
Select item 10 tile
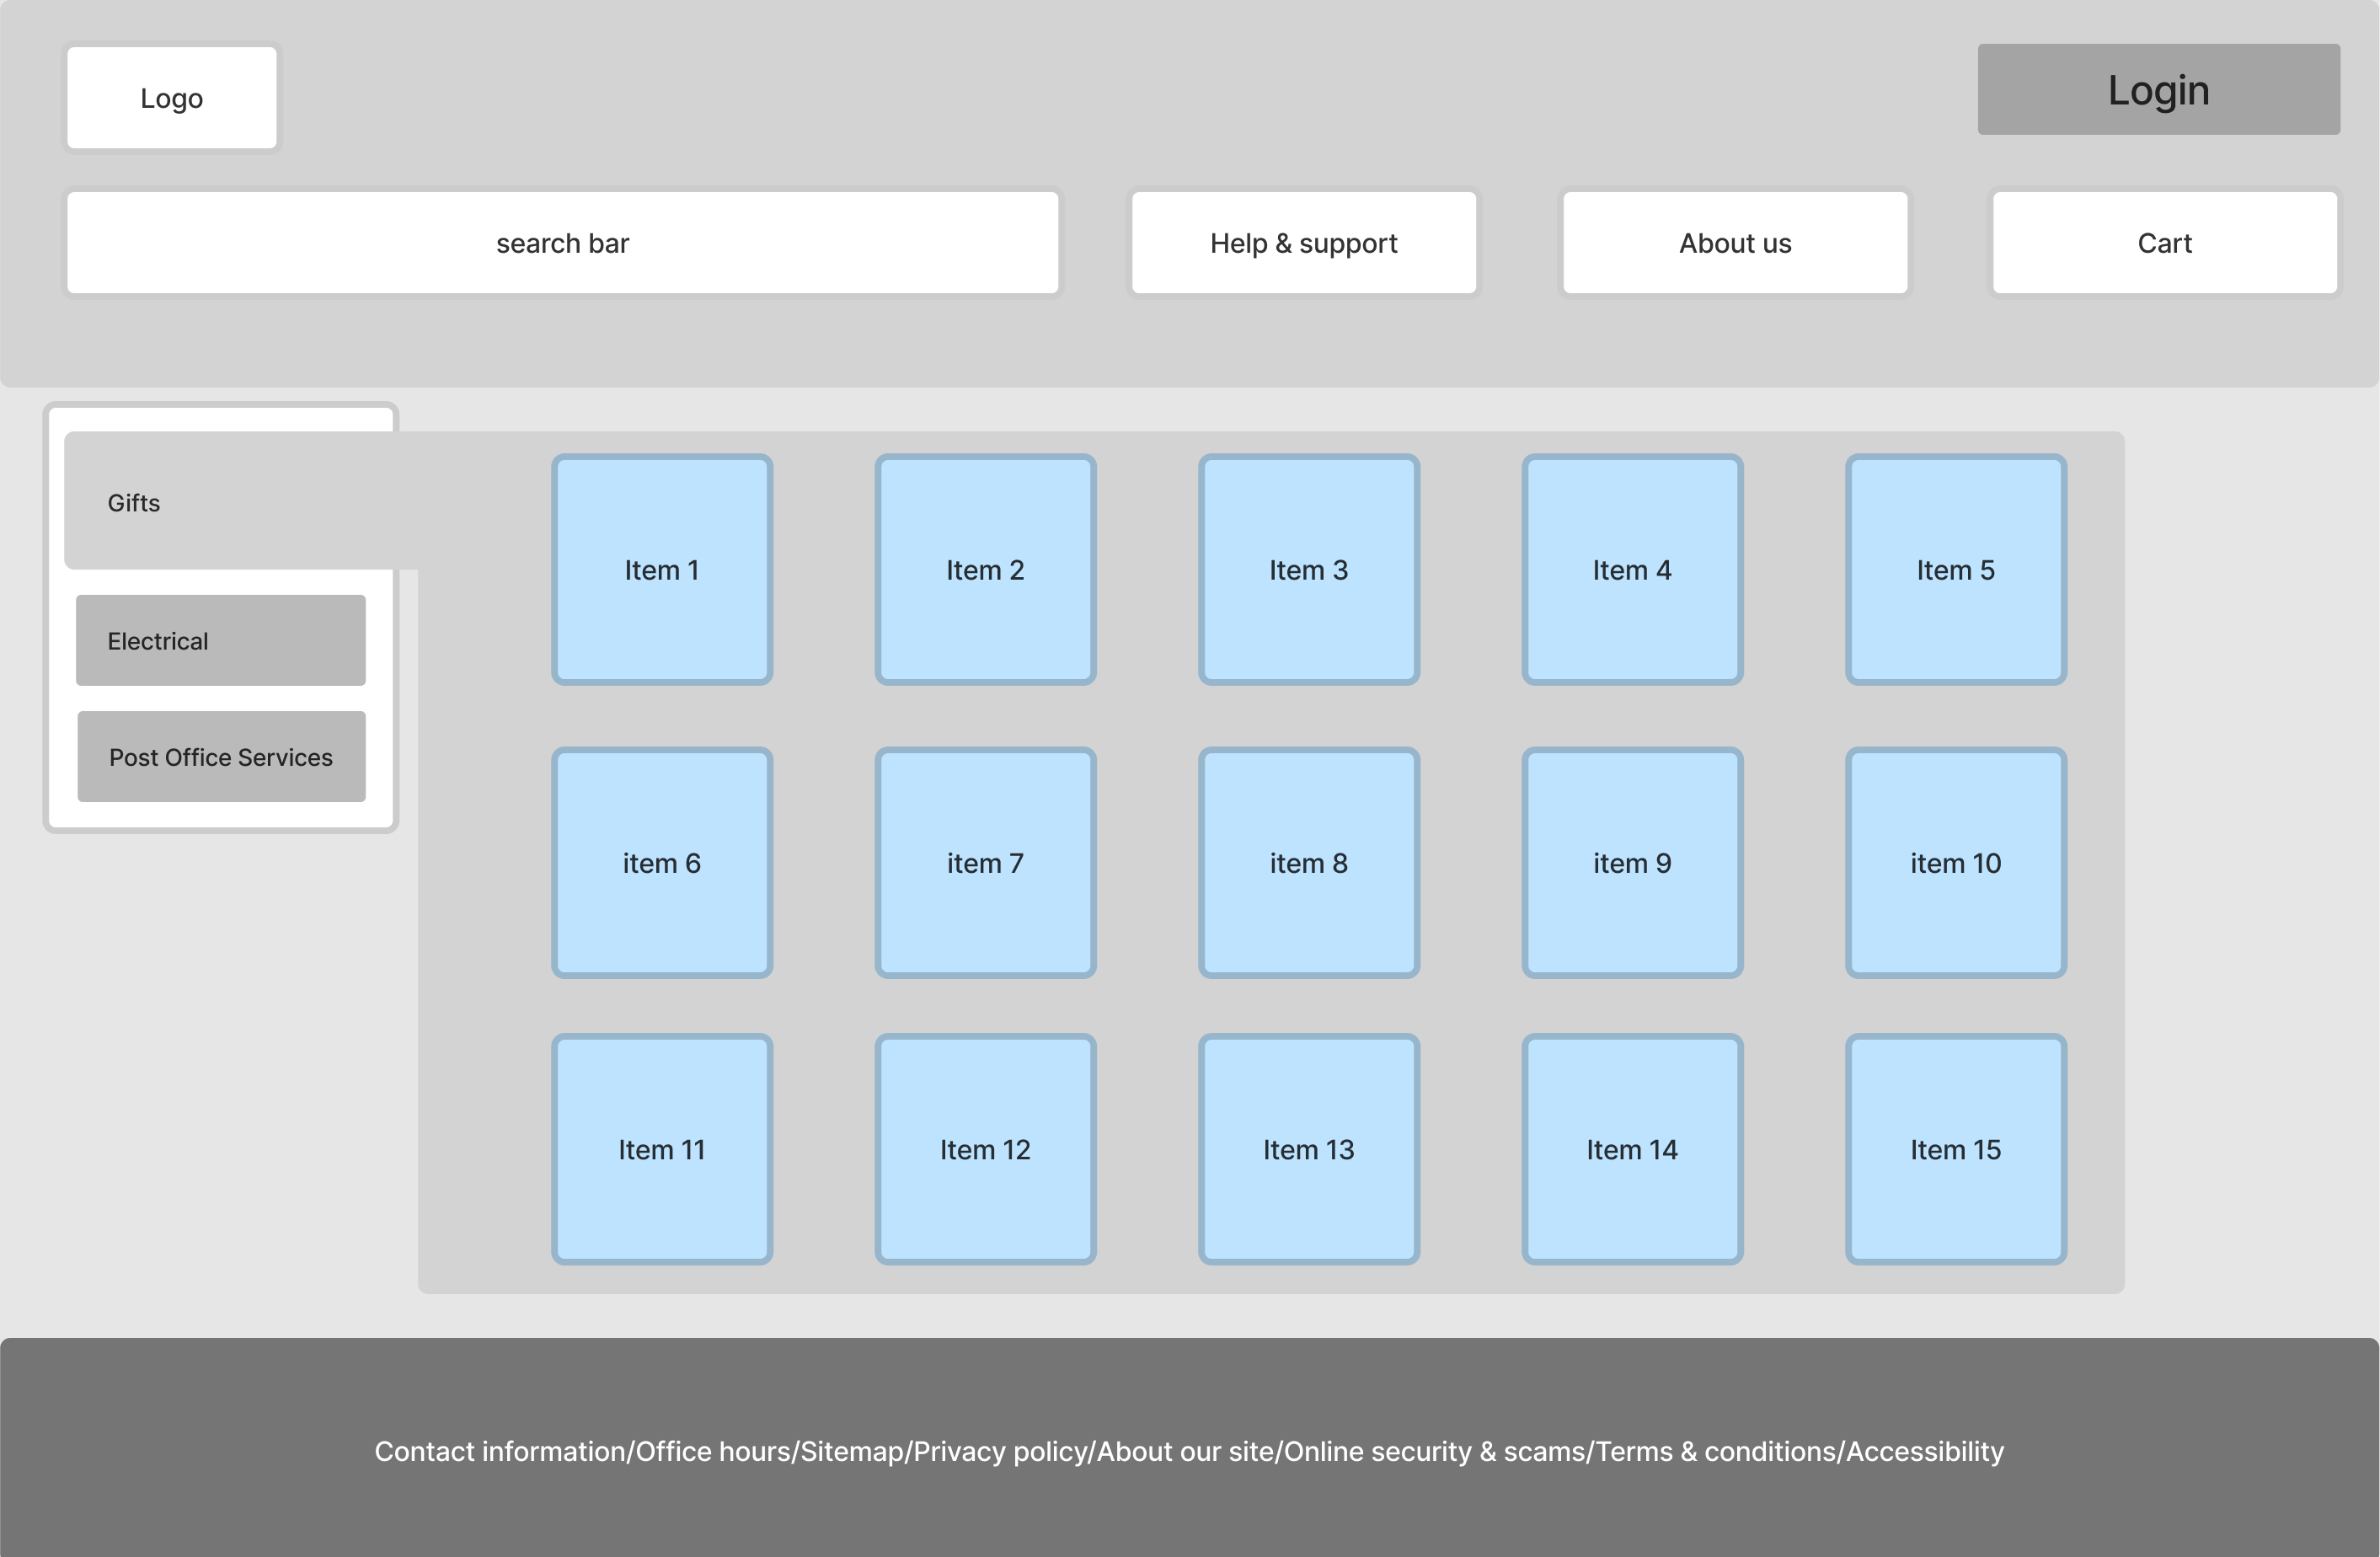pyautogui.click(x=1955, y=863)
